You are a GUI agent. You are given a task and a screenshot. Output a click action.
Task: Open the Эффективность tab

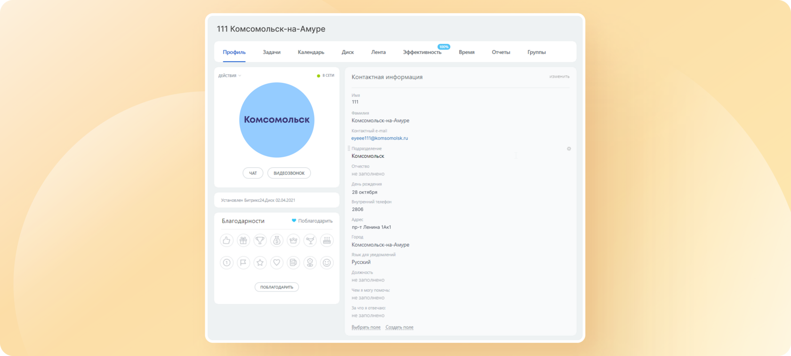tap(422, 52)
